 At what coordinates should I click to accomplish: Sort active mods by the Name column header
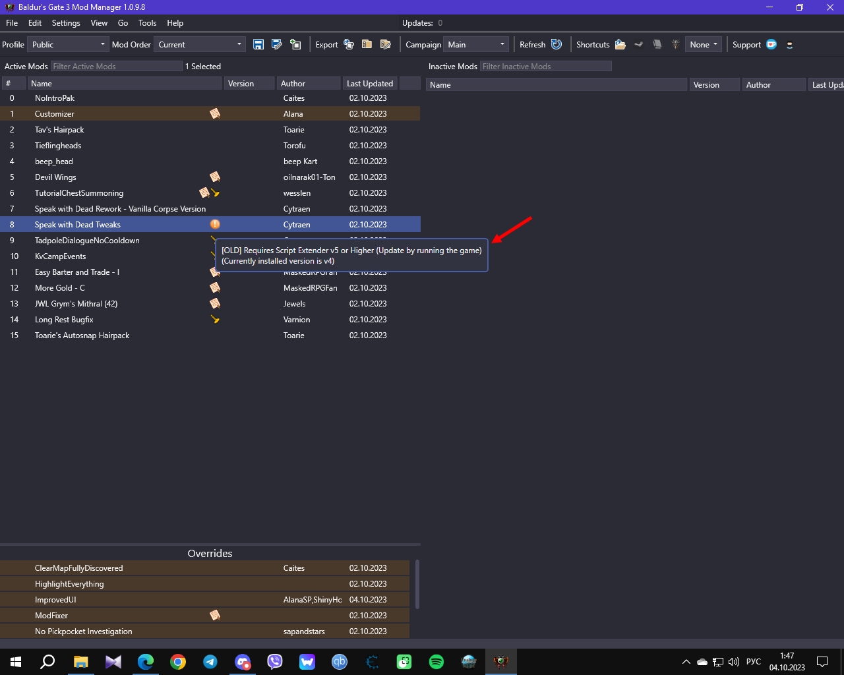[125, 84]
